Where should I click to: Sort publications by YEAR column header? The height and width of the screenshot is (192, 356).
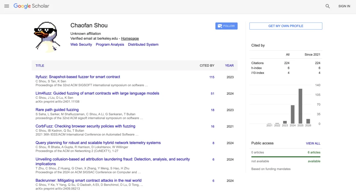tap(229, 66)
